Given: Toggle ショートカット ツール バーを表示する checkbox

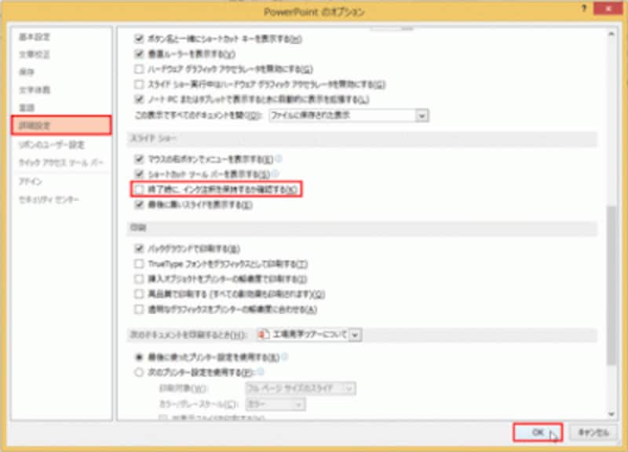Looking at the screenshot, I should [x=139, y=174].
